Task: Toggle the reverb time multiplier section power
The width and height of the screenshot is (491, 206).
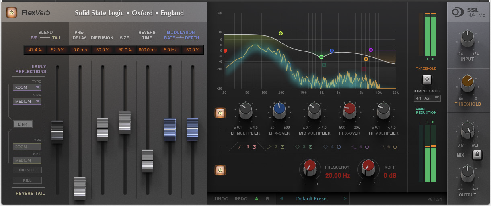Action: coord(220,113)
